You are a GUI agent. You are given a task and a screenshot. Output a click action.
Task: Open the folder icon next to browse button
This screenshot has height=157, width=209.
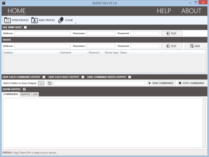pyautogui.click(x=50, y=83)
